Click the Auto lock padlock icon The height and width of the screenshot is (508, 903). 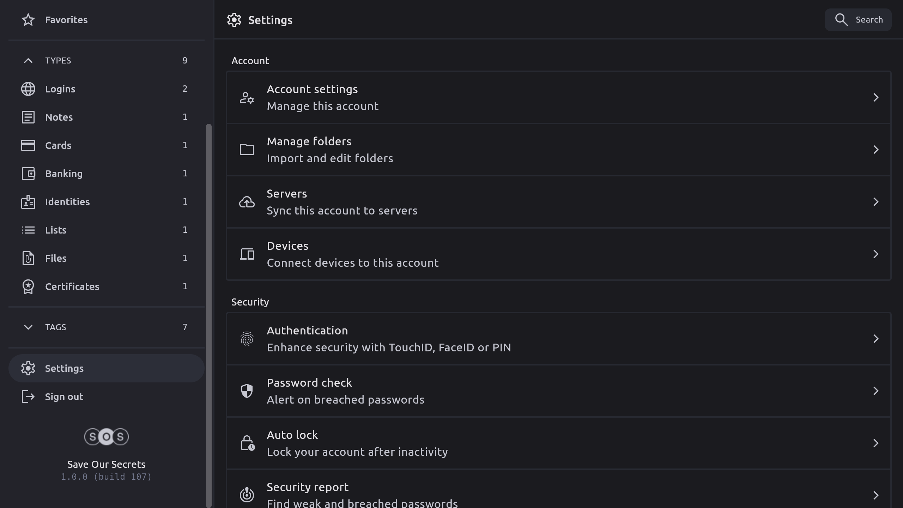click(x=247, y=443)
